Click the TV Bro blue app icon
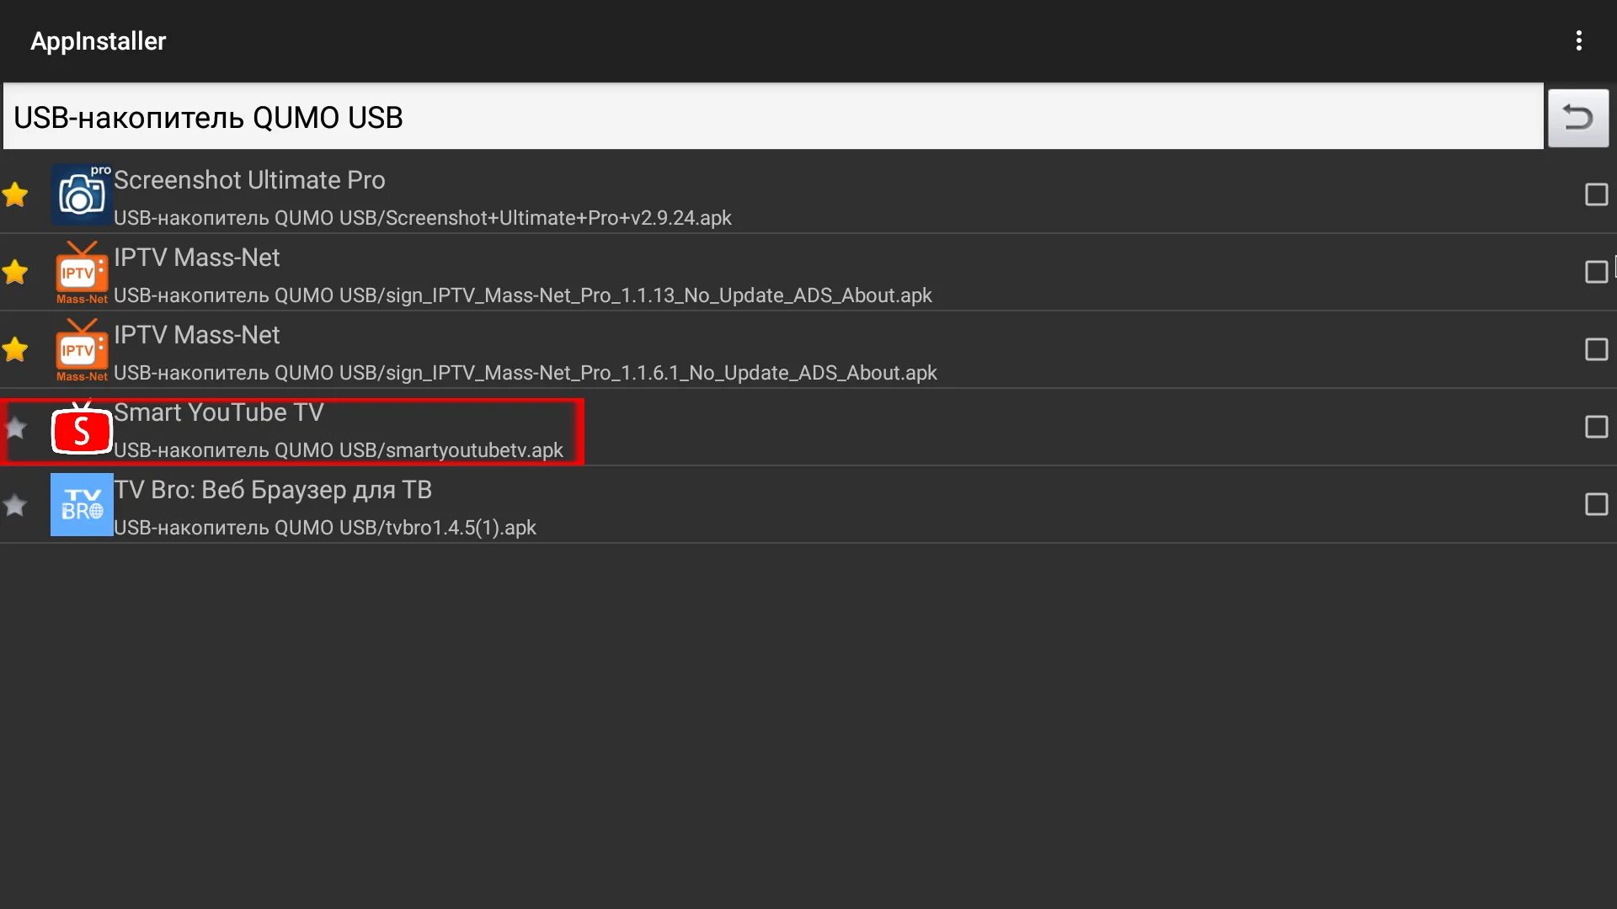1617x909 pixels. [x=82, y=504]
